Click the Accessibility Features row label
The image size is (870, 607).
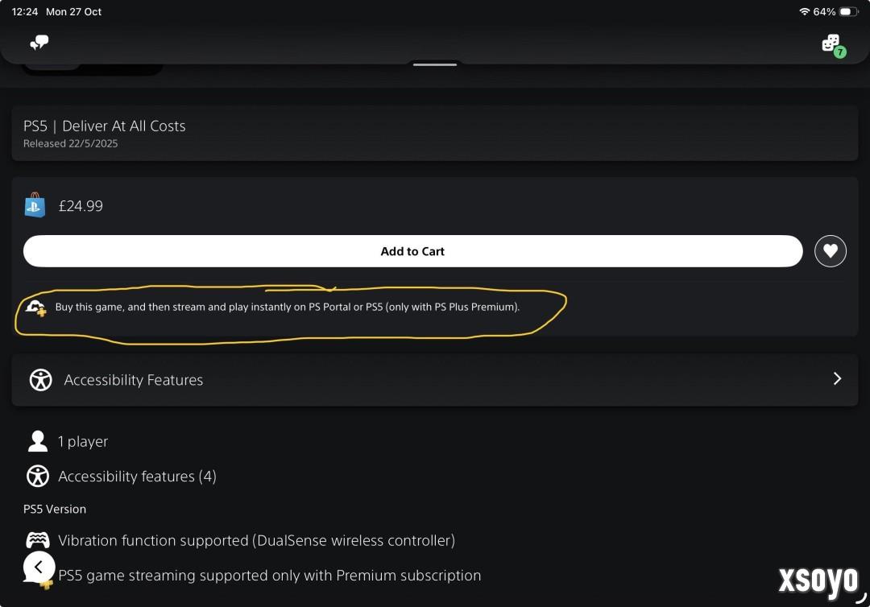134,380
